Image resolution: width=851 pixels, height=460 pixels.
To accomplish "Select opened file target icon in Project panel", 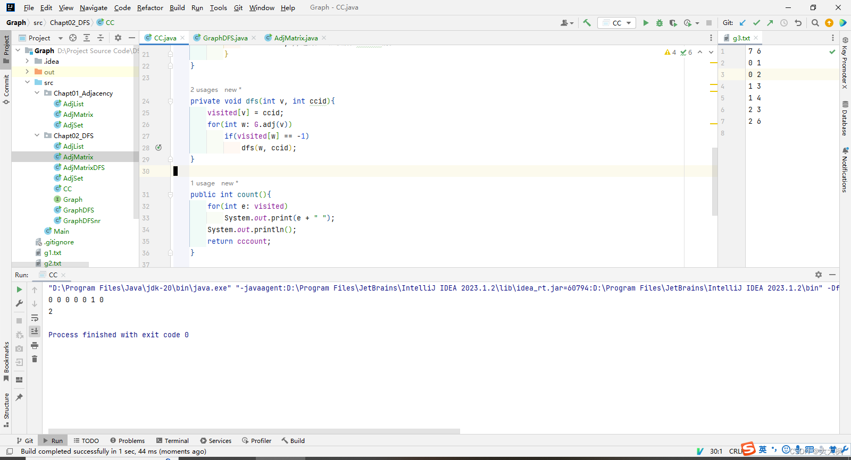I will click(x=73, y=38).
